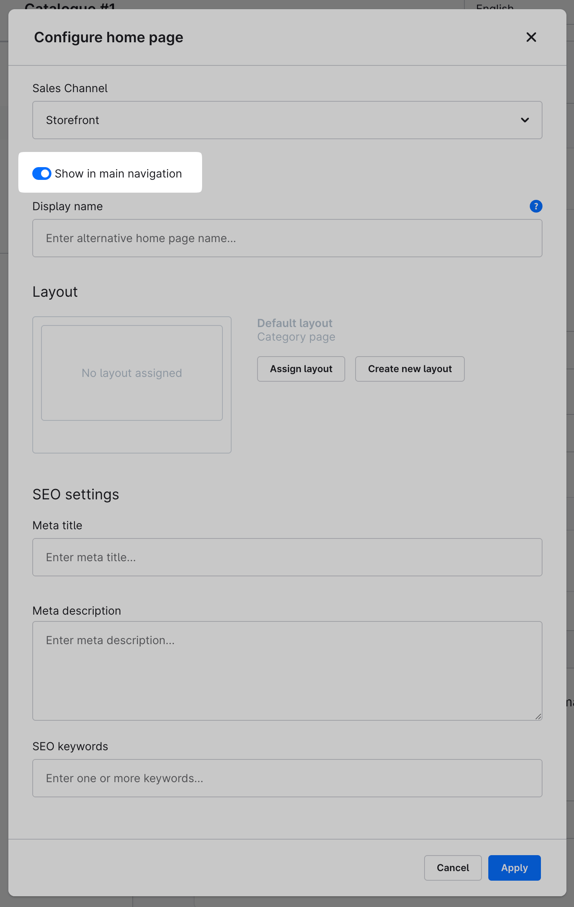
Task: Focus the Display name input field
Action: (x=287, y=238)
